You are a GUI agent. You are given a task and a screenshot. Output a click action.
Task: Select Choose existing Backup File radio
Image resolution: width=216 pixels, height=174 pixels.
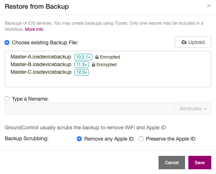pos(7,43)
